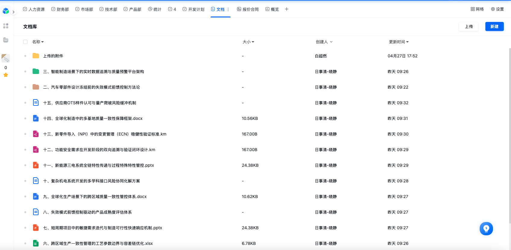Click the user avatar thumbnail in sidebar
Screen dimensions: 511x250
point(6,58)
